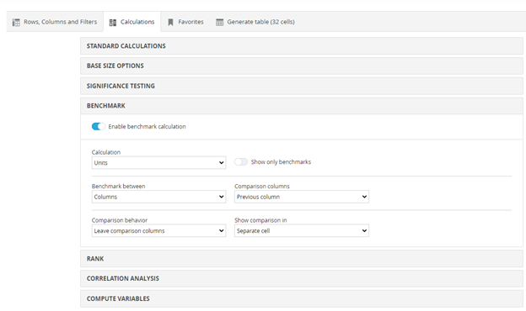Viewport: 526px width, 311px height.
Task: Switch to the Calculations tab
Action: click(x=131, y=22)
